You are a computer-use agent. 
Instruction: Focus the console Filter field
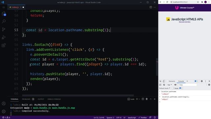point(187,85)
